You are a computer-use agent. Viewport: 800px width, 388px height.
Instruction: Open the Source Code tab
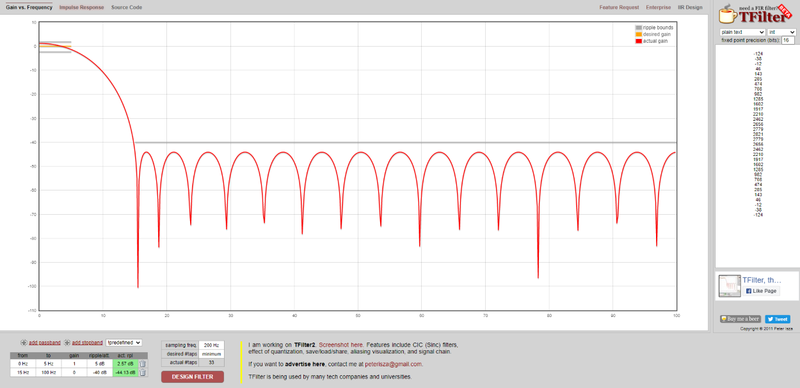[127, 8]
